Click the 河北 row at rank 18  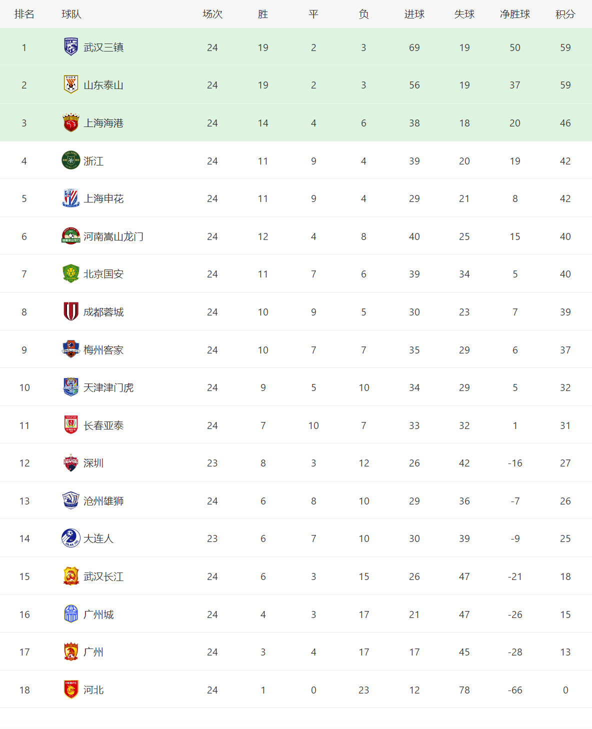coord(296,689)
